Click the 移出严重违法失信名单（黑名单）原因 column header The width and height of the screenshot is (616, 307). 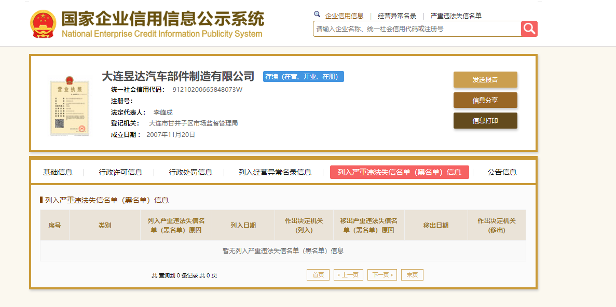(x=369, y=226)
